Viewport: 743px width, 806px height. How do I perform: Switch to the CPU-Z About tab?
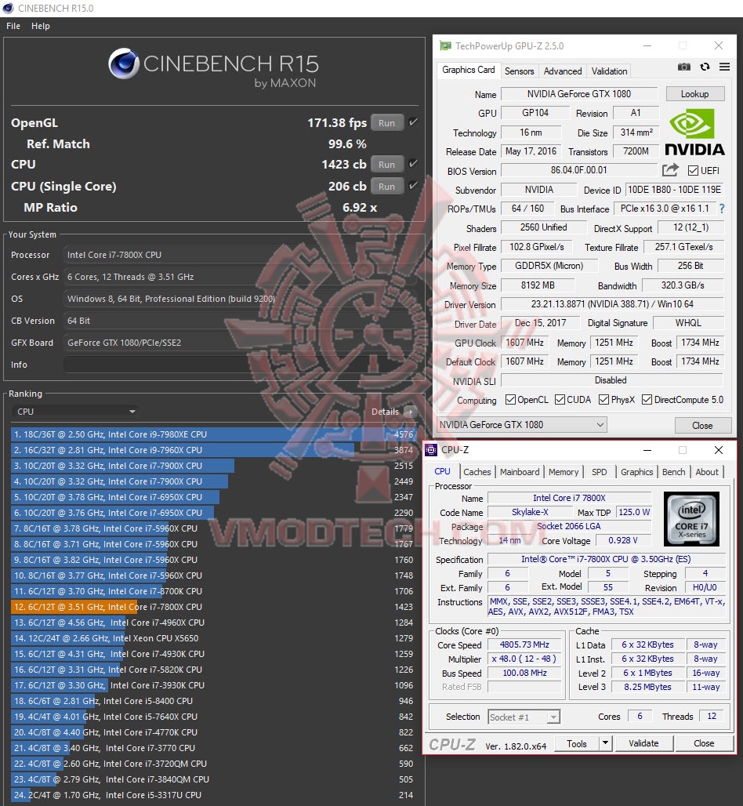tap(707, 472)
